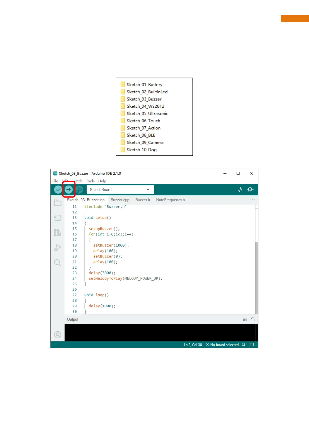The width and height of the screenshot is (309, 437).
Task: Click the black Output console area
Action: pos(160,332)
